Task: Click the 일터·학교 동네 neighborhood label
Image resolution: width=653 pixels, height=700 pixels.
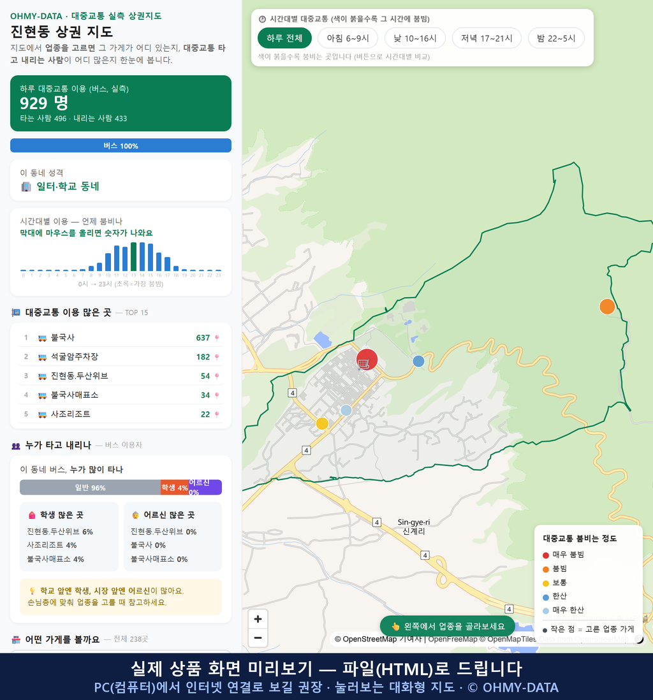Action: [68, 187]
